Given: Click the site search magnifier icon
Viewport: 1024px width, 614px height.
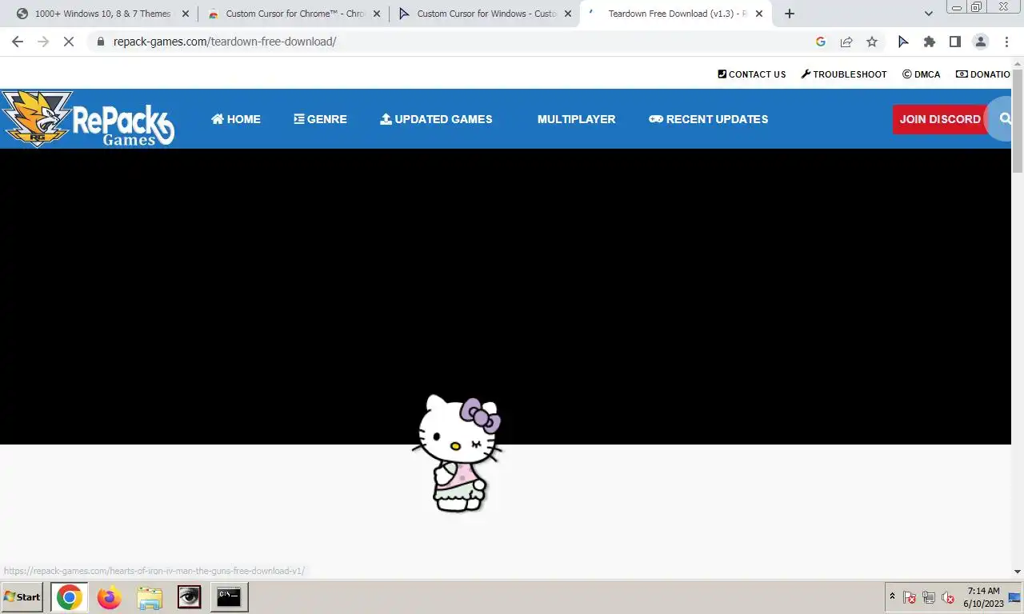Looking at the screenshot, I should click(1005, 118).
